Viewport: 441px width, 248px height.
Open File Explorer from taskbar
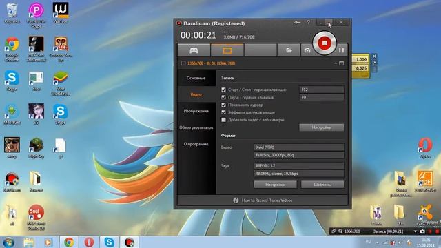(x=29, y=242)
